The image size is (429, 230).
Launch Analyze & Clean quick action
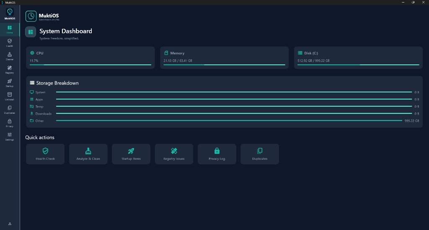[88, 154]
